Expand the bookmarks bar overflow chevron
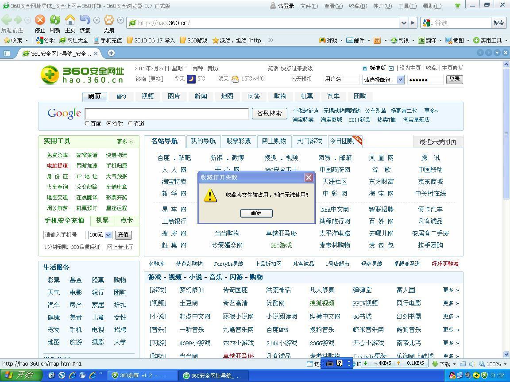This screenshot has height=382, width=510. point(270,40)
